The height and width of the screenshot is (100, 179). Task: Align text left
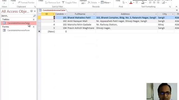[x=150, y=2]
